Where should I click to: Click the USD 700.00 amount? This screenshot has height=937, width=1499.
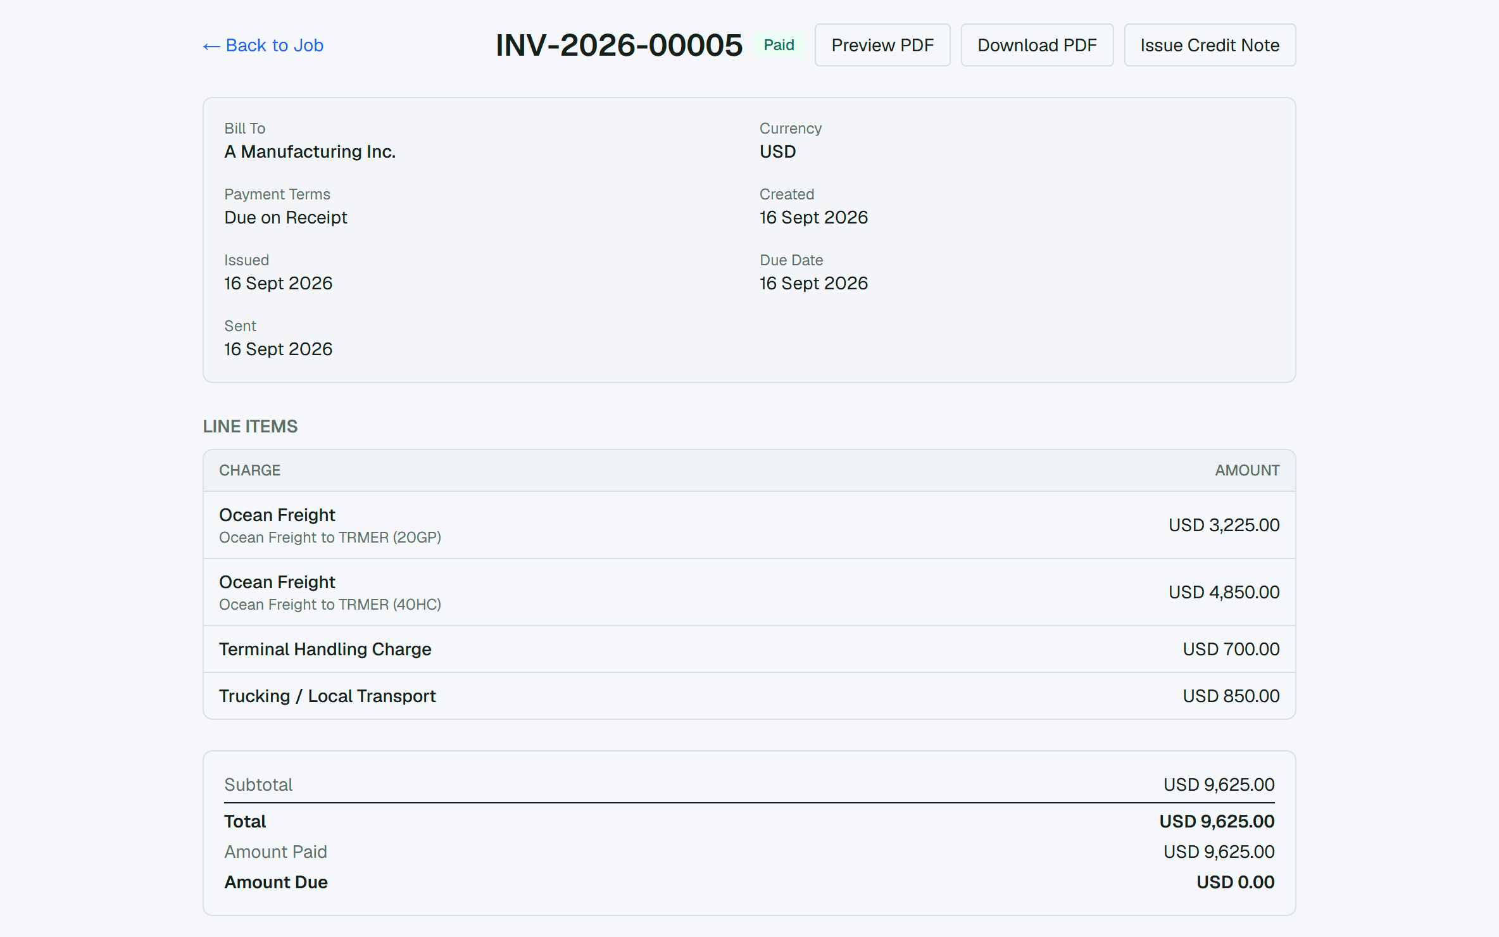click(1231, 649)
